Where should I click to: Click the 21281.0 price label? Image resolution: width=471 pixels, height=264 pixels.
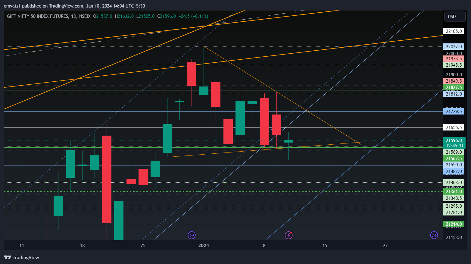[x=454, y=212]
